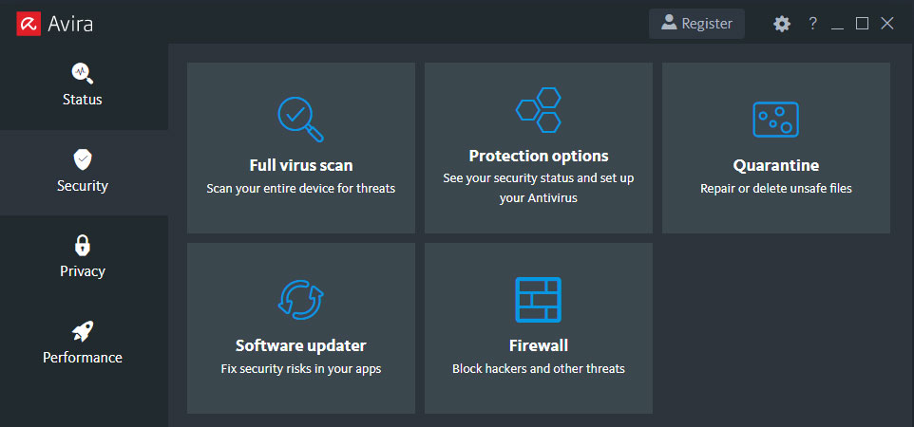Open help via the question mark icon

(x=812, y=24)
